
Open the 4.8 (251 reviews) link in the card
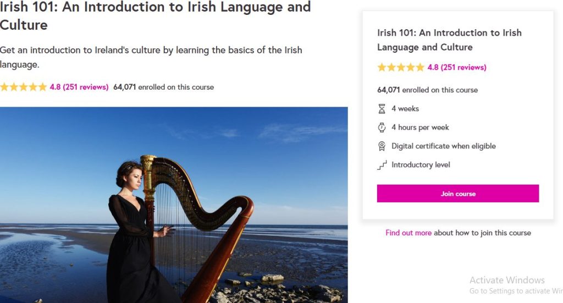pos(457,68)
